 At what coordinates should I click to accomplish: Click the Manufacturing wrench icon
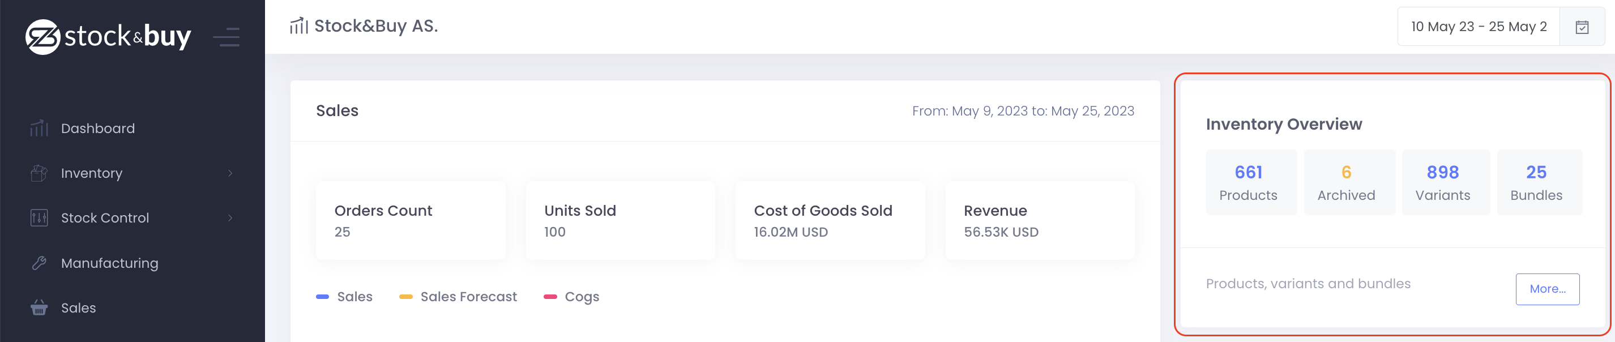pos(39,263)
